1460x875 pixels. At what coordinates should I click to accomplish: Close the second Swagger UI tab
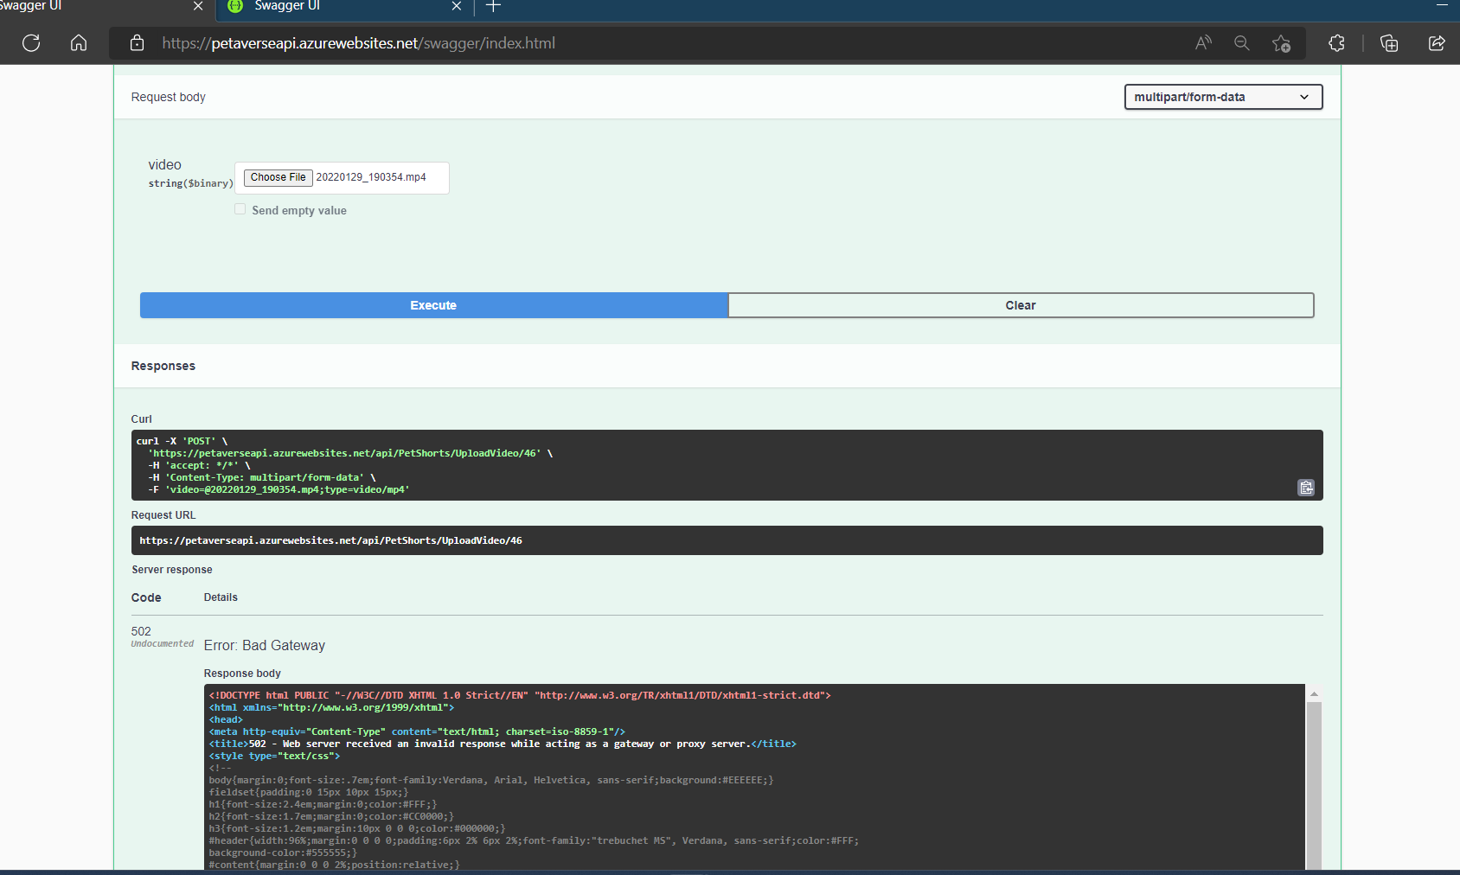click(x=457, y=7)
